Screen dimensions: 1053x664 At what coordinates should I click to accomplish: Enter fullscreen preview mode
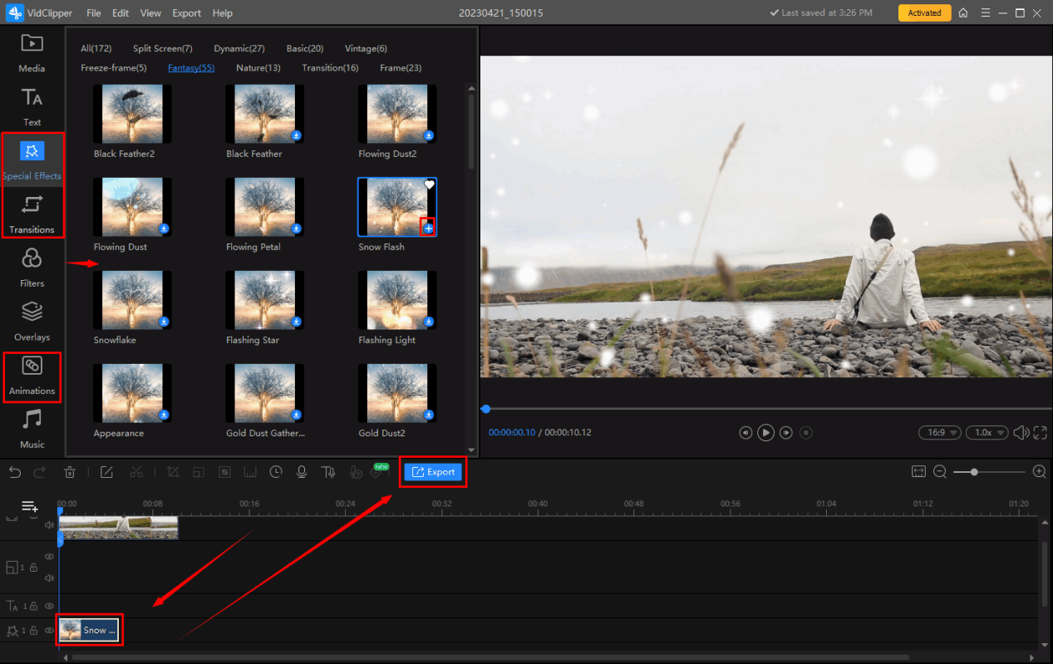pyautogui.click(x=1041, y=432)
